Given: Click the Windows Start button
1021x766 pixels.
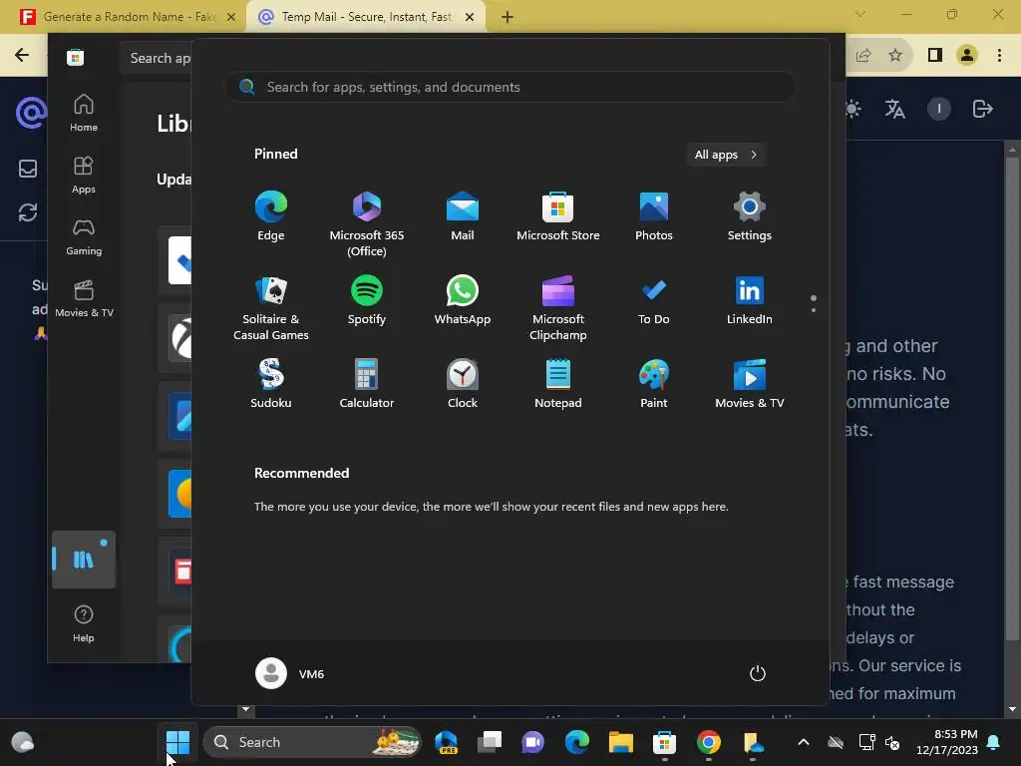Looking at the screenshot, I should (177, 742).
